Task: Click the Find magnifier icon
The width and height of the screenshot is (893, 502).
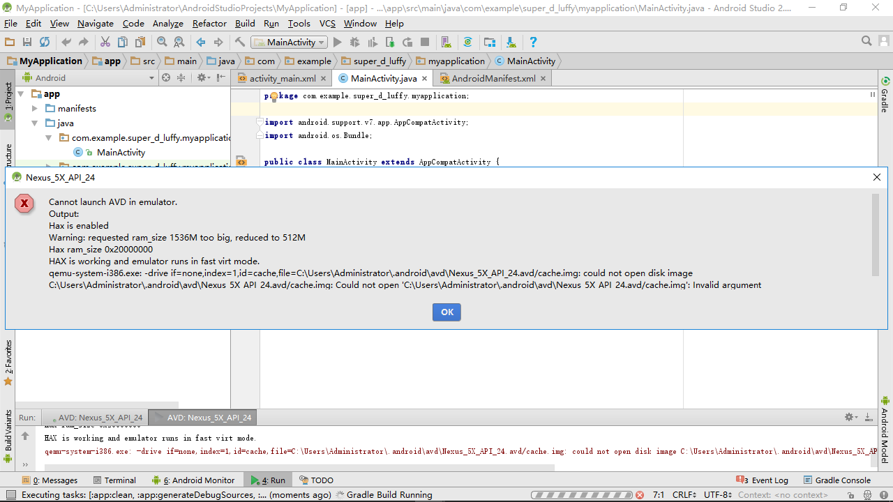Action: pos(162,43)
